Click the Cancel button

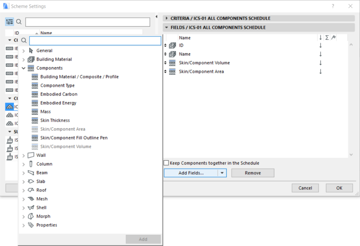305,188
